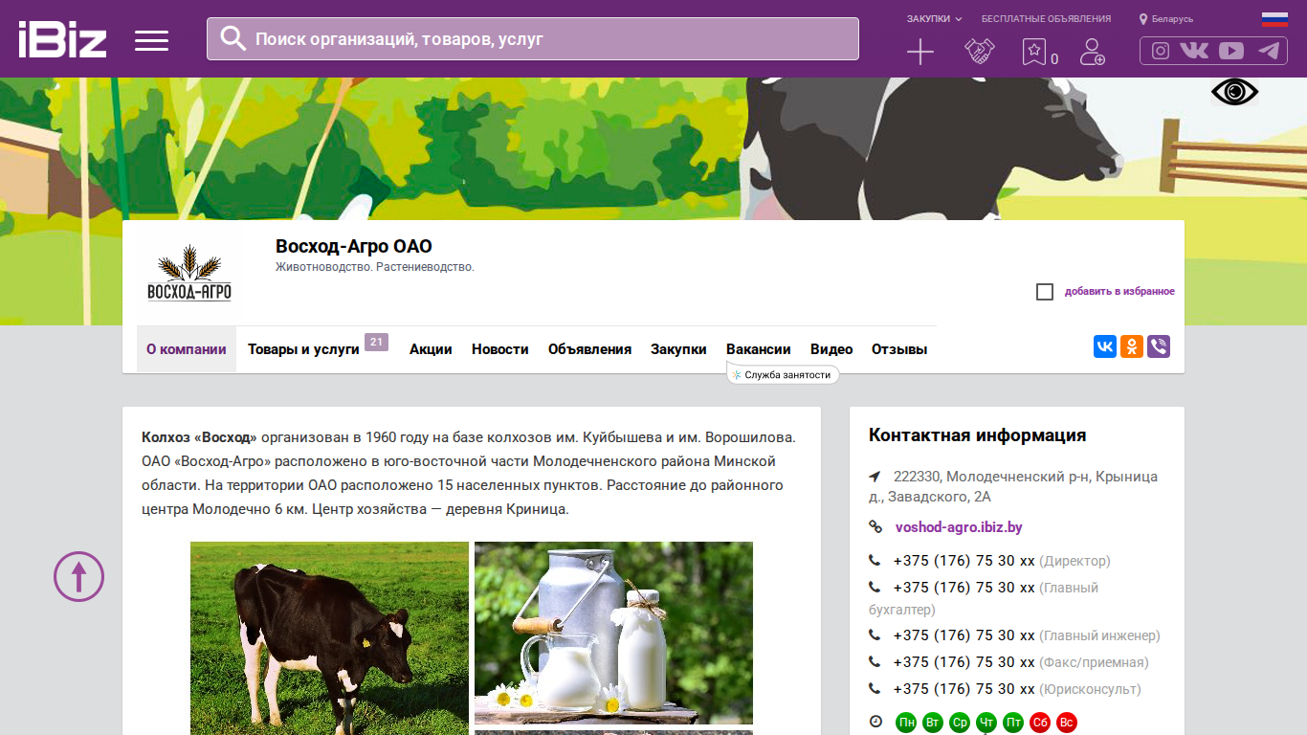Click the search magnifier icon
The image size is (1307, 735).
(x=233, y=38)
